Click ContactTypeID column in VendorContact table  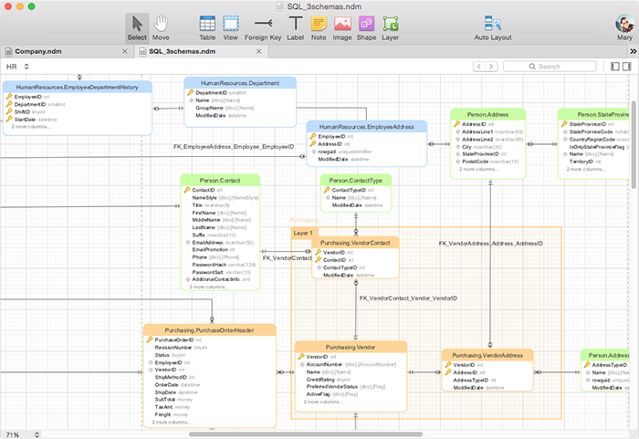pyautogui.click(x=340, y=267)
